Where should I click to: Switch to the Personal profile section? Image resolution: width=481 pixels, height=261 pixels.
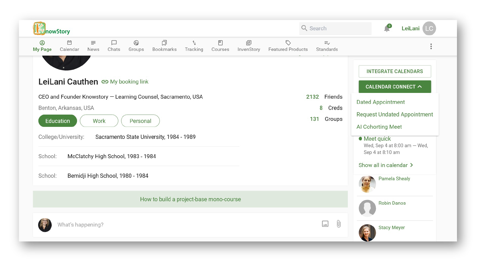coord(140,121)
